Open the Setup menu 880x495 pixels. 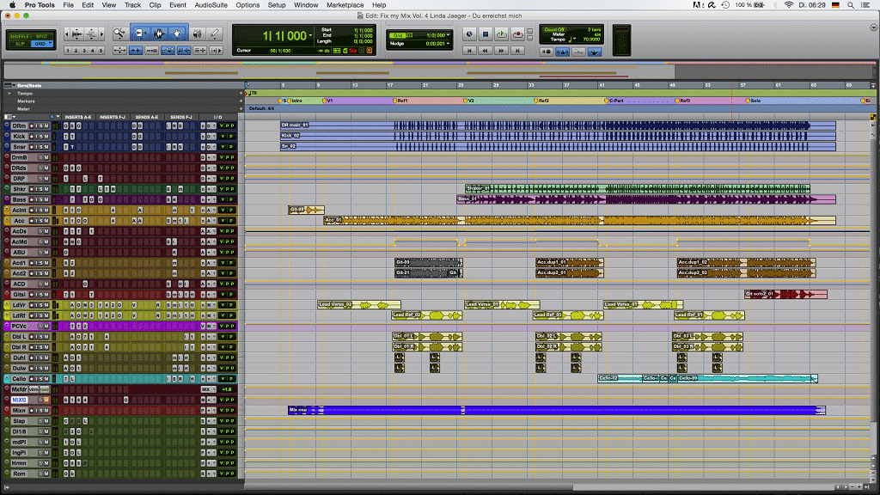pyautogui.click(x=277, y=5)
